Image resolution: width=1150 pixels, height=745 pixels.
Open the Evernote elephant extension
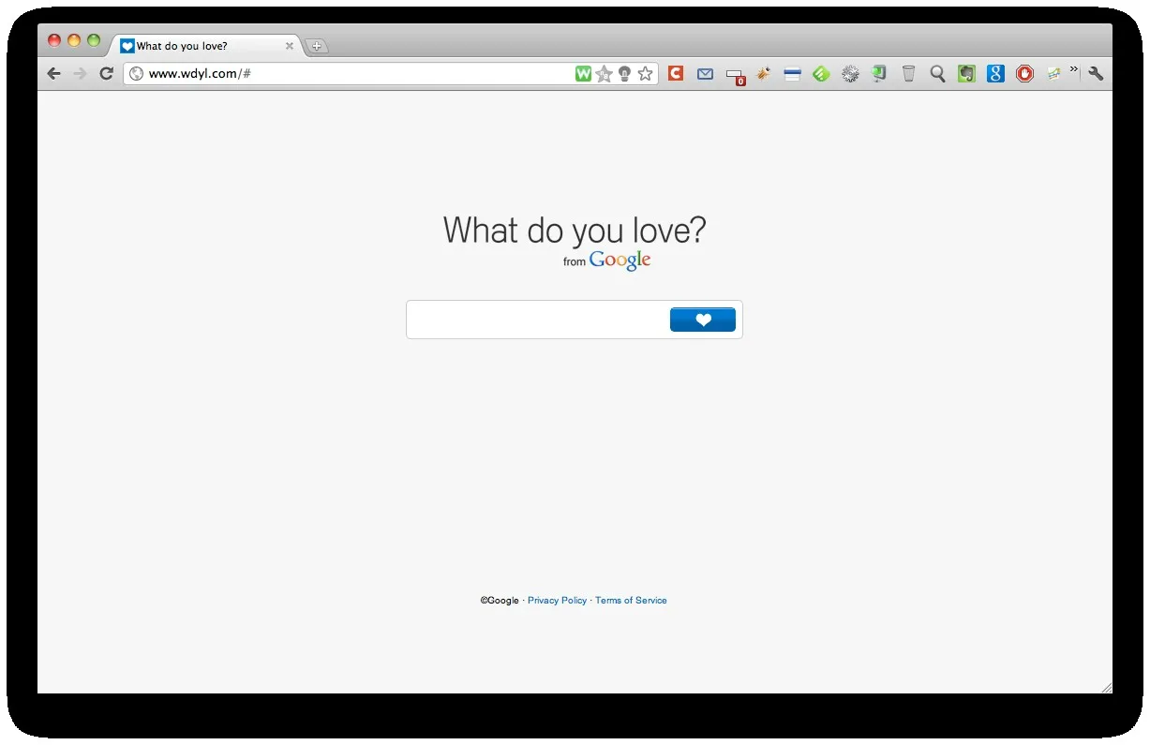click(966, 74)
